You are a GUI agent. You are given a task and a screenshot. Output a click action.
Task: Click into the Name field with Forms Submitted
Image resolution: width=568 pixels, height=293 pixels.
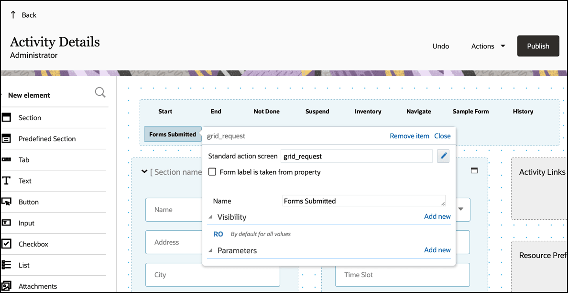click(364, 201)
